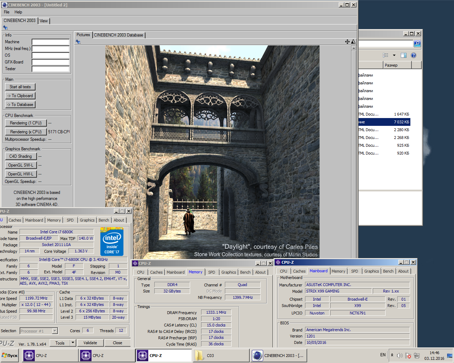Click pin icon in CINEBENCH left panel

pos(5,28)
